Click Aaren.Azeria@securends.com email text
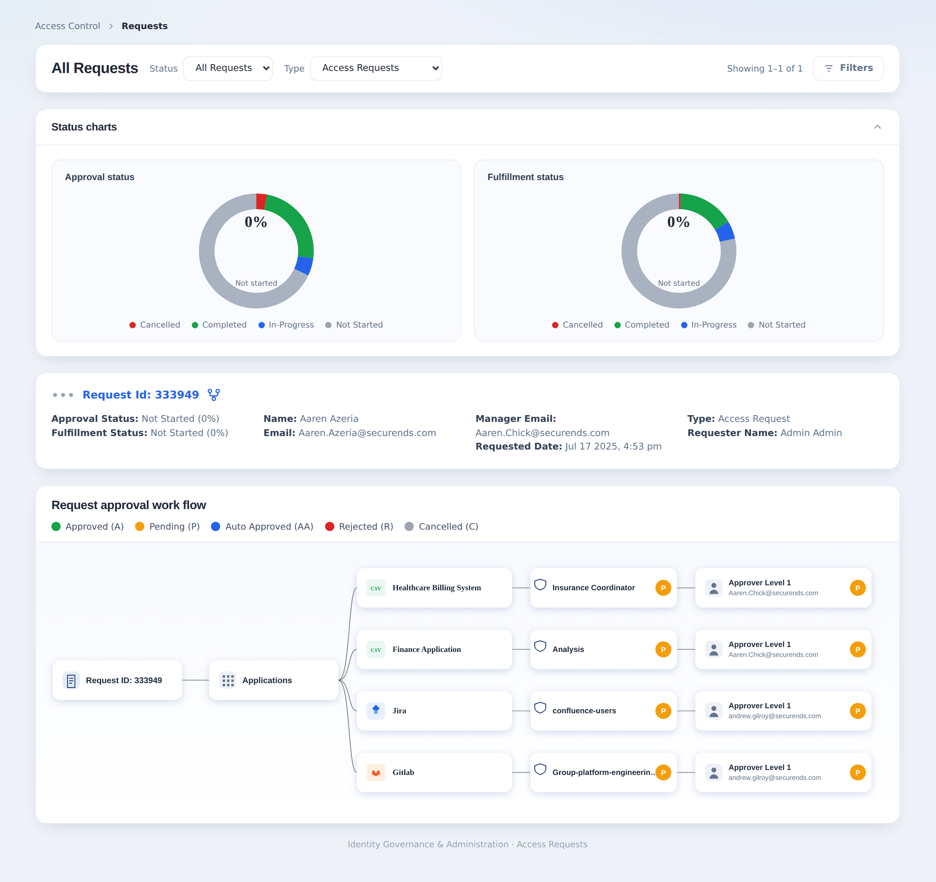This screenshot has width=936, height=882. tap(367, 433)
